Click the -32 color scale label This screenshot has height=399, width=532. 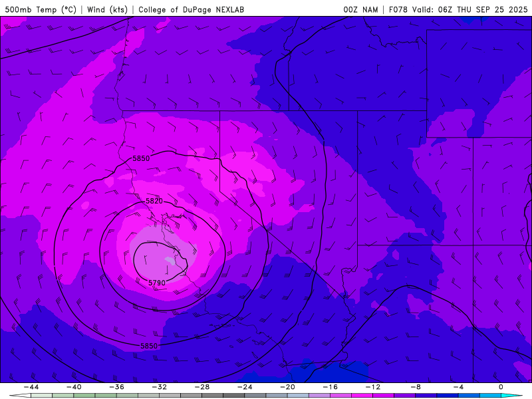tap(159, 387)
